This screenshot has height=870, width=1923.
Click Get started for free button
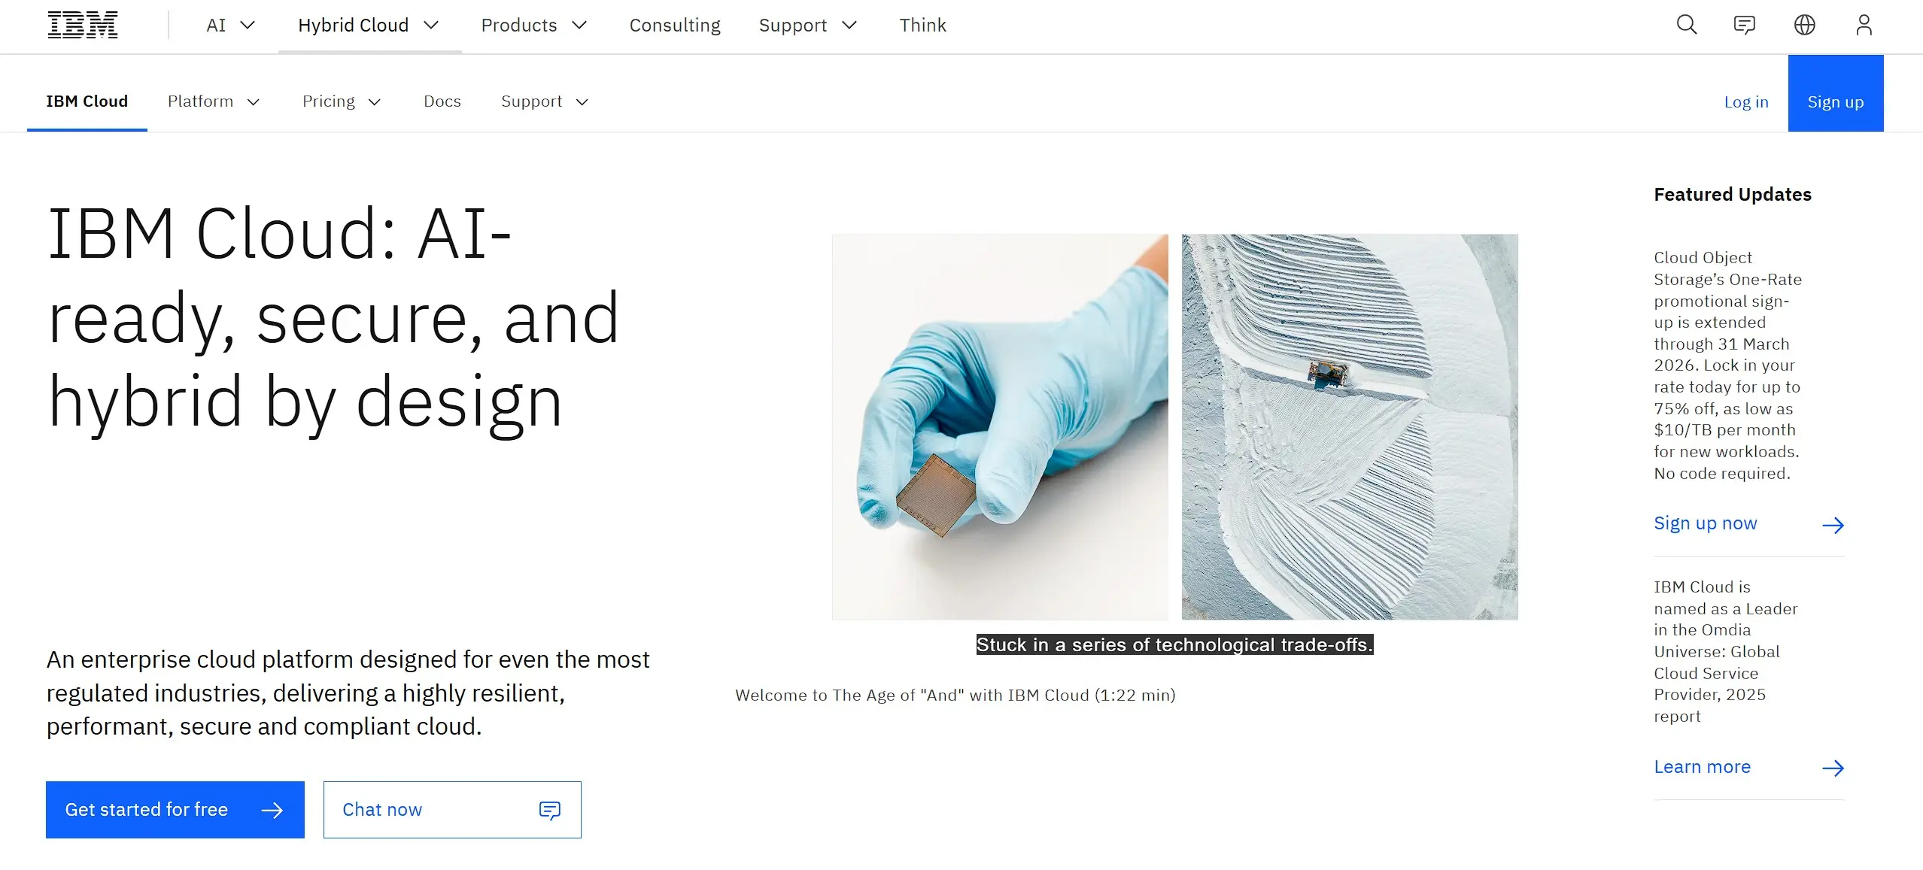pyautogui.click(x=175, y=810)
